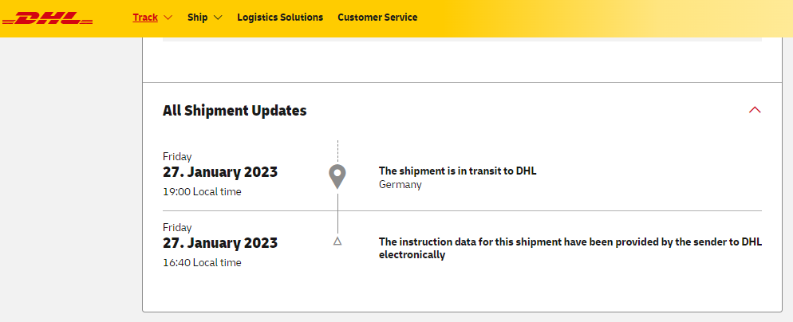Click Friday label of the 16:40 update
The image size is (793, 322).
177,227
